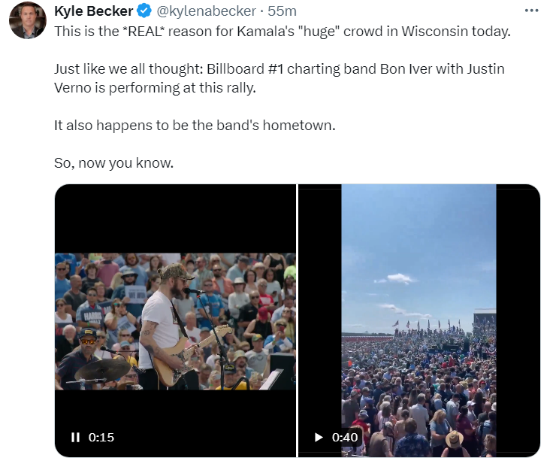The height and width of the screenshot is (464, 556).
Task: Click the 55m tweet timestamp
Action: pos(282,11)
